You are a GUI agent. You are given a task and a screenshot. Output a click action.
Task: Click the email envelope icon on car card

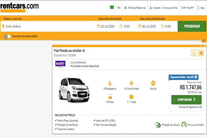click(x=201, y=53)
